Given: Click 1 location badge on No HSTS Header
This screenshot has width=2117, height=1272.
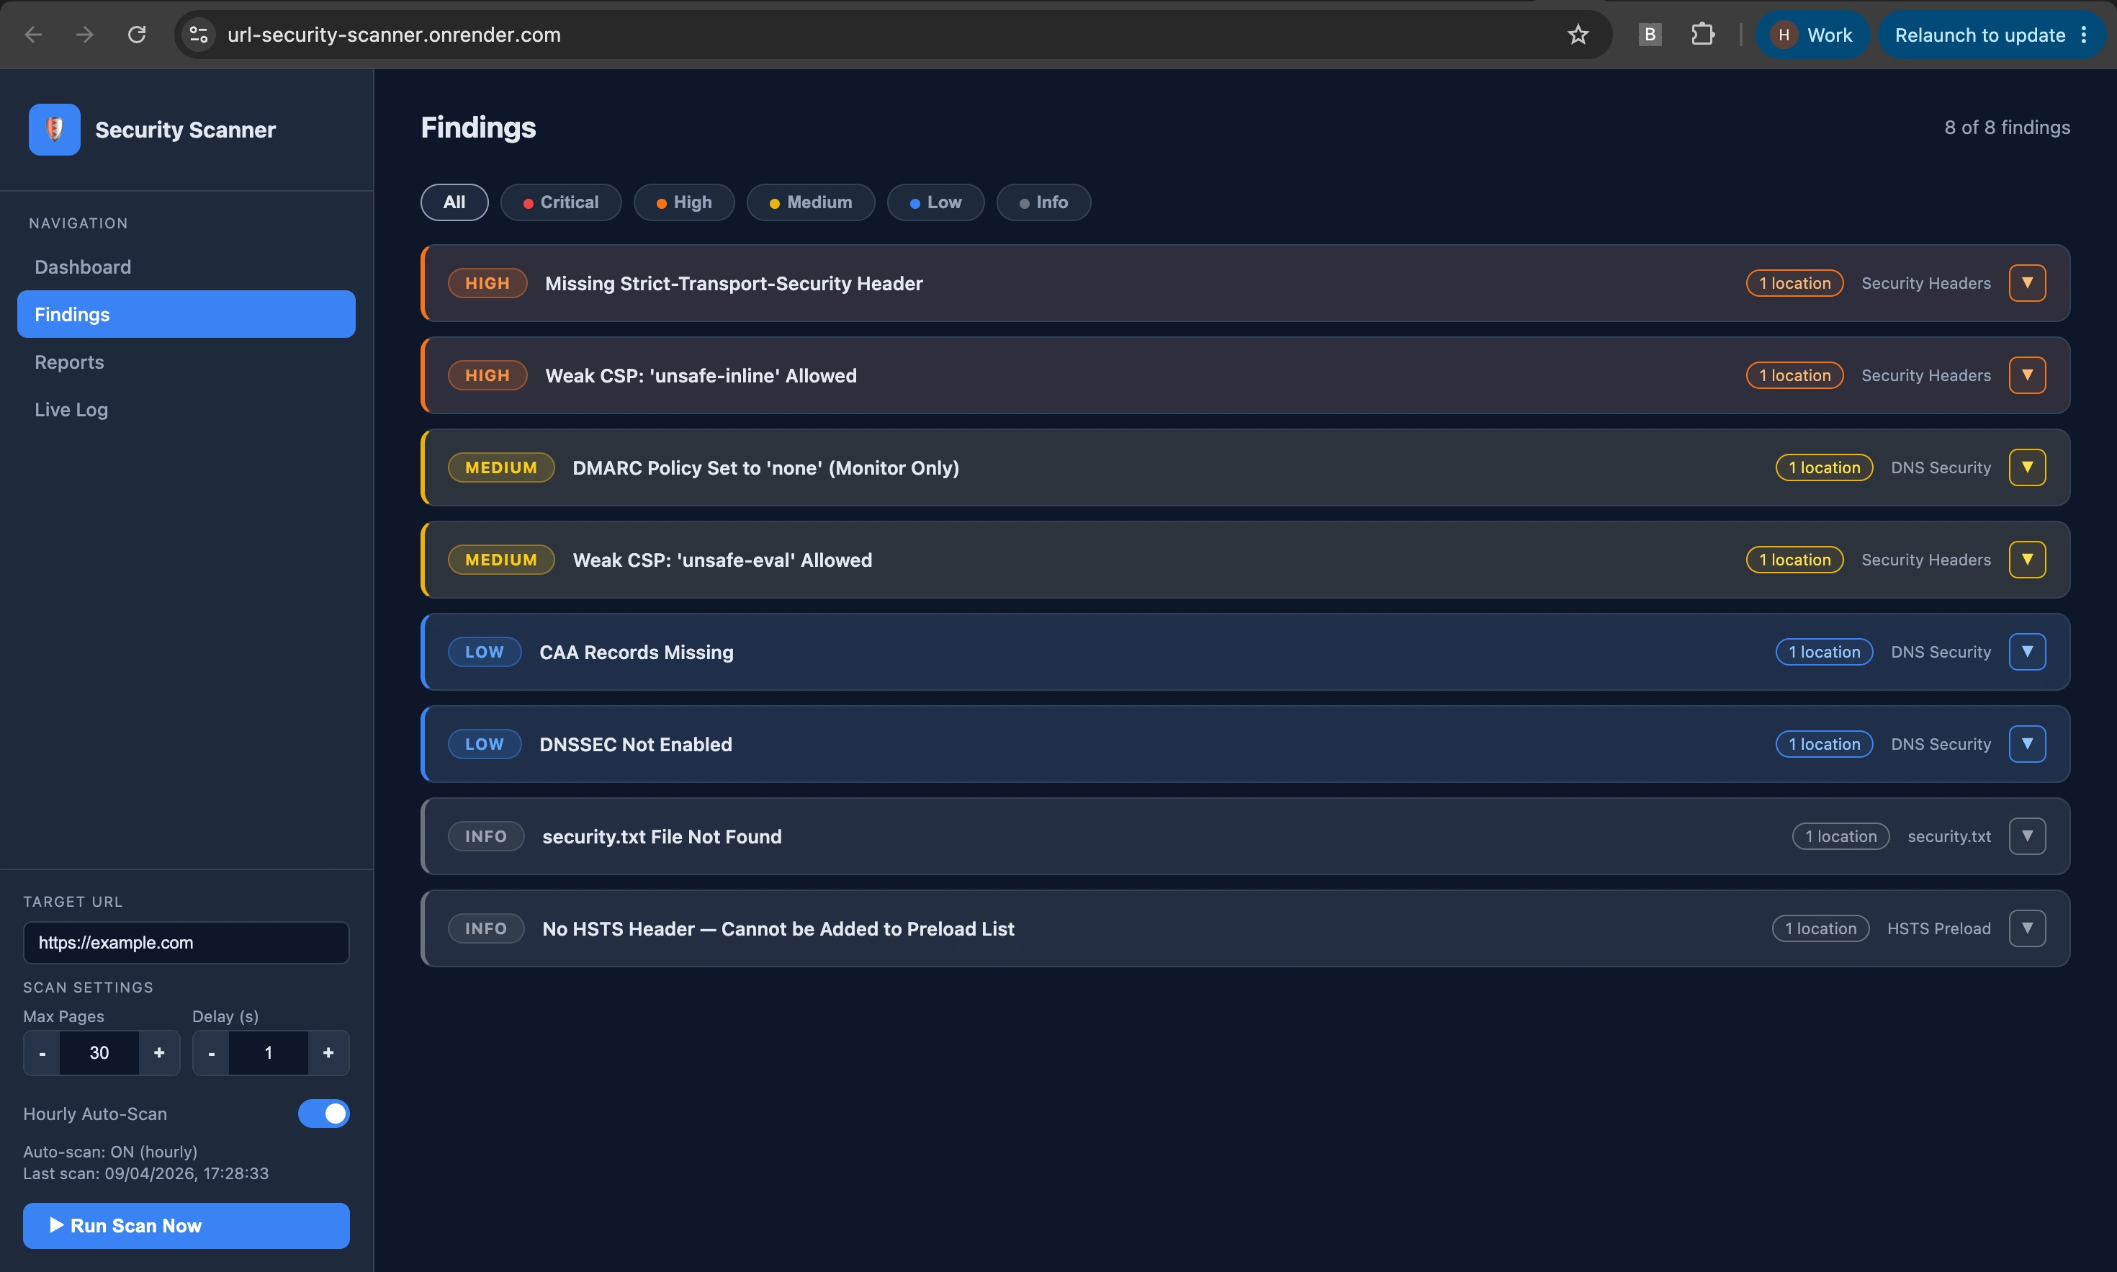Looking at the screenshot, I should pyautogui.click(x=1820, y=928).
